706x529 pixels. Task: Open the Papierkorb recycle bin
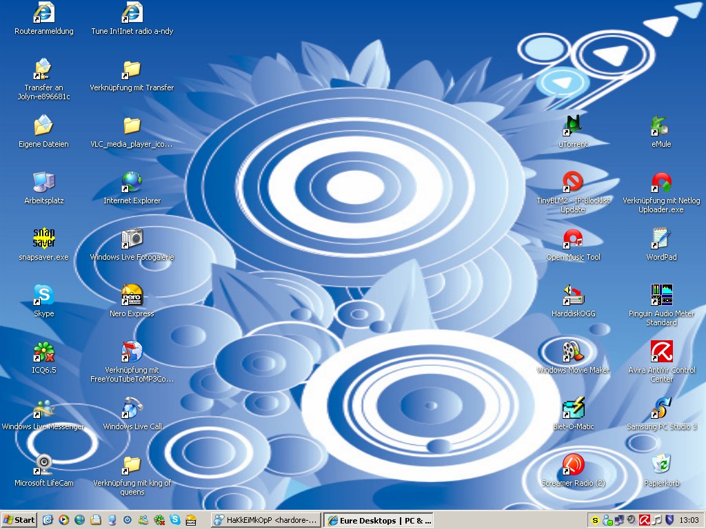point(661,464)
